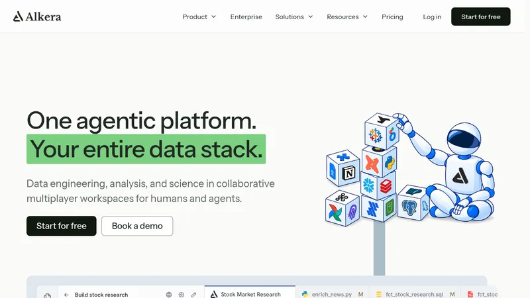The image size is (530, 298).
Task: Expand the Resources dropdown menu
Action: tap(347, 17)
